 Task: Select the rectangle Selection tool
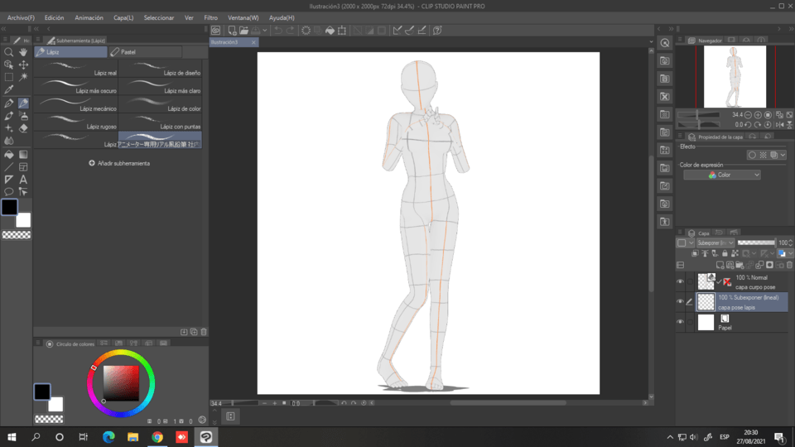coord(8,77)
